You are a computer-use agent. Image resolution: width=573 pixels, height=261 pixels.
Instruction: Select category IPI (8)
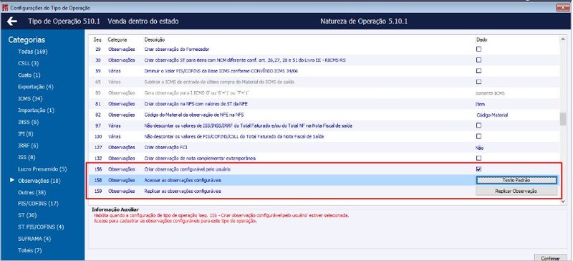pos(26,133)
